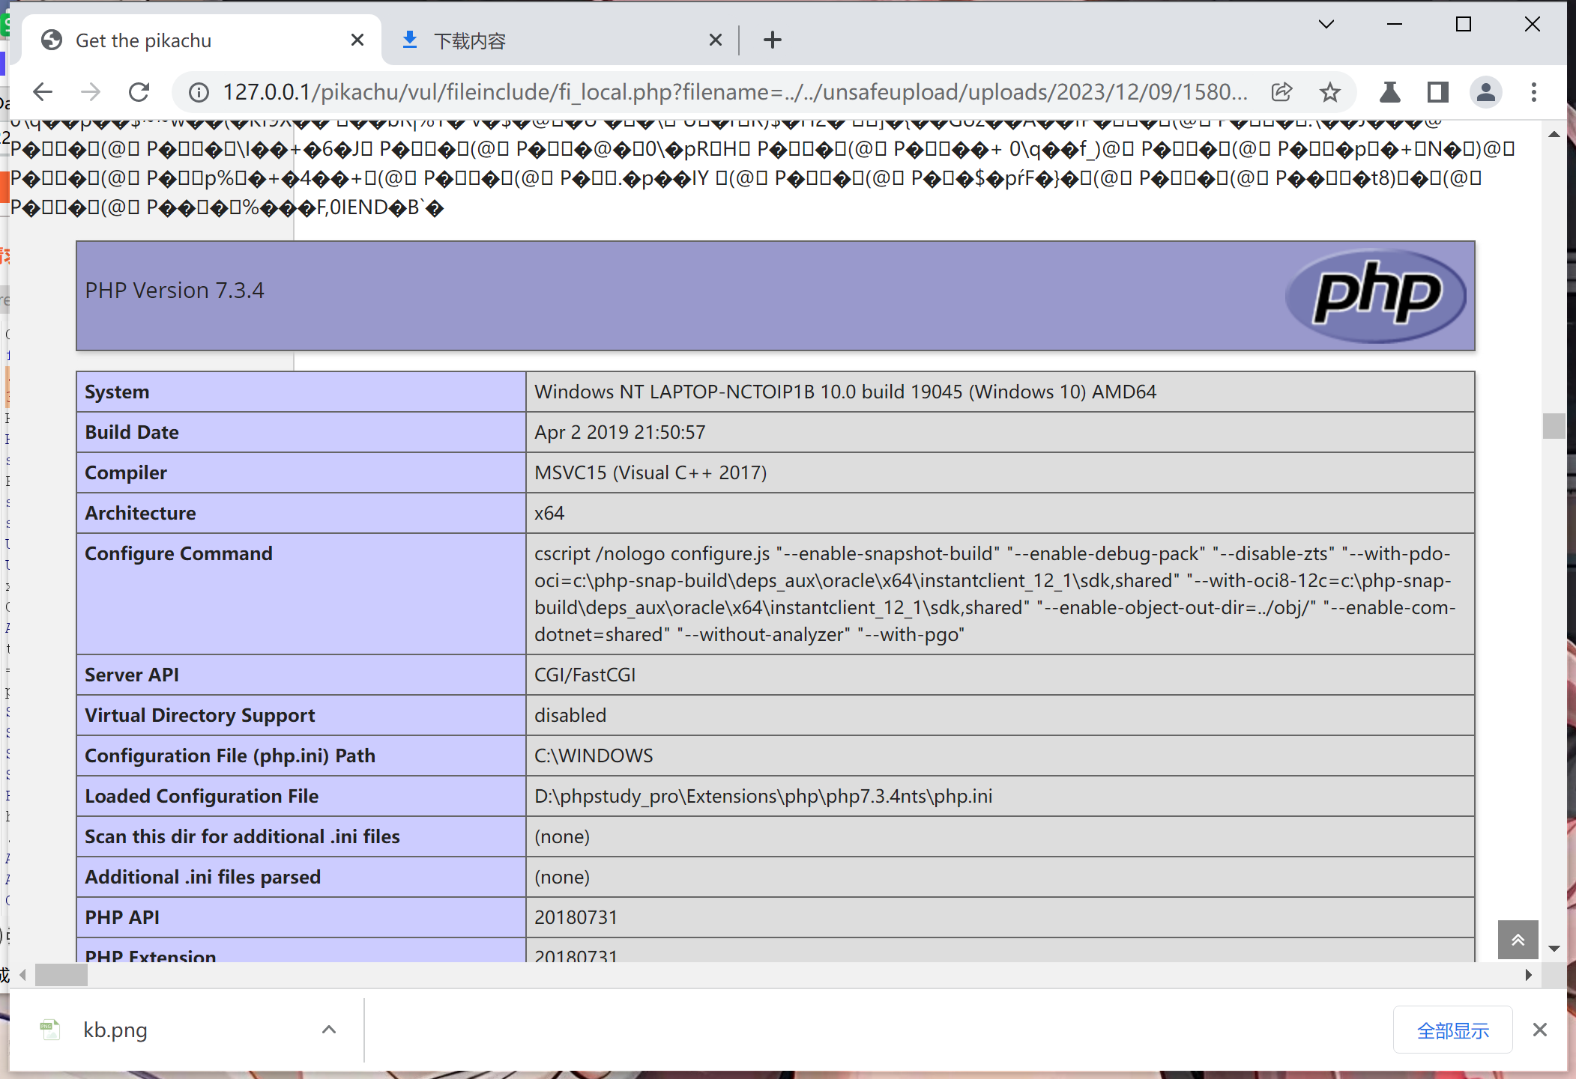Close the downloads bar

tap(1540, 1030)
